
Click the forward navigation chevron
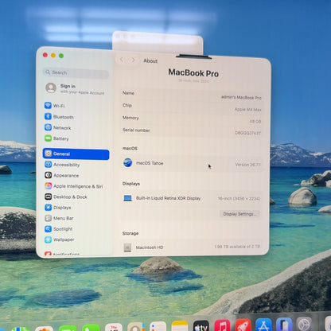pyautogui.click(x=133, y=60)
